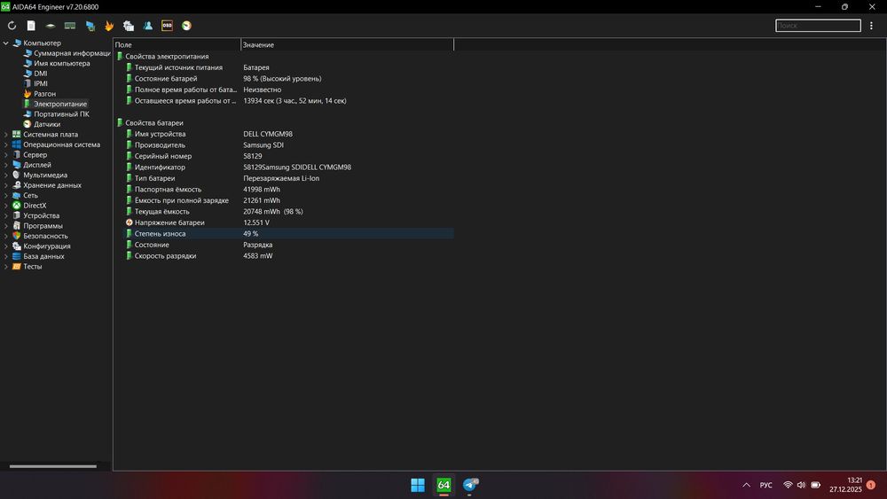887x499 pixels.
Task: Click the AIDA64 taskbar icon
Action: pos(443,485)
